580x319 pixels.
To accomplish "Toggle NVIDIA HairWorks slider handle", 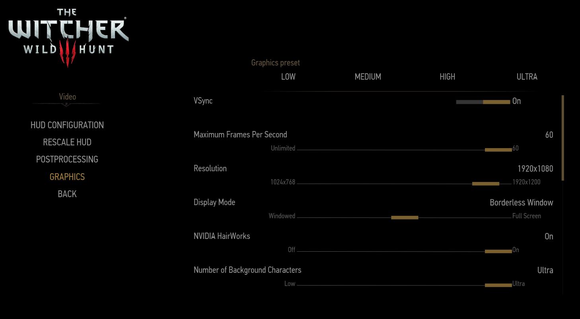I will [498, 251].
